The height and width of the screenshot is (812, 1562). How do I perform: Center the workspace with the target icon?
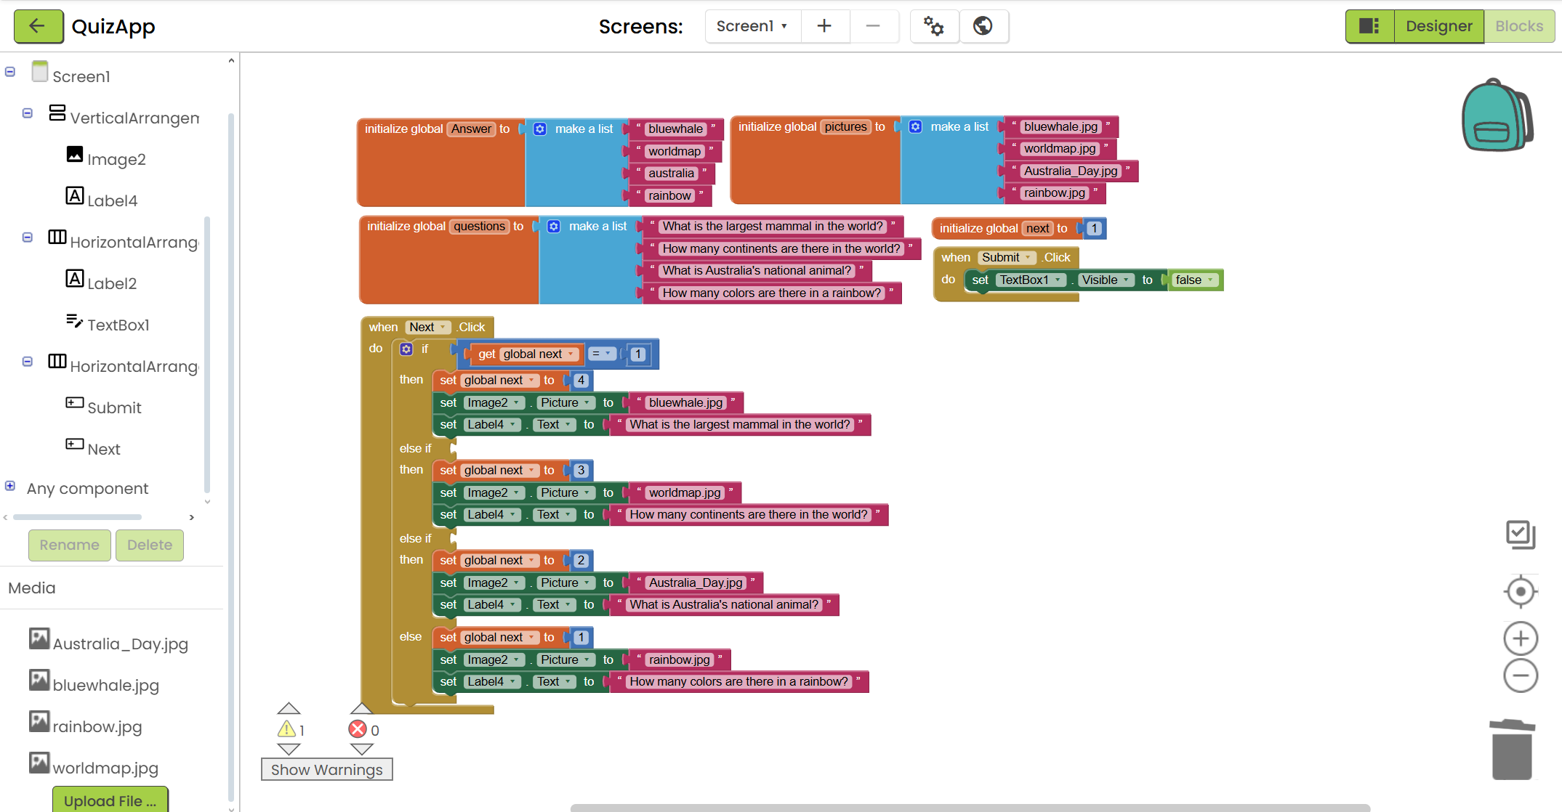[1520, 591]
